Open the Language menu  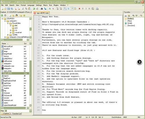(x=31, y=5)
